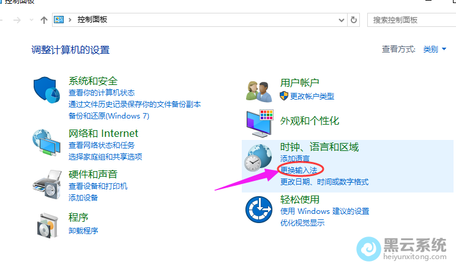Click 控制面板 breadcrumb in address bar
Viewport: 456px width, 264px height.
tap(92, 20)
